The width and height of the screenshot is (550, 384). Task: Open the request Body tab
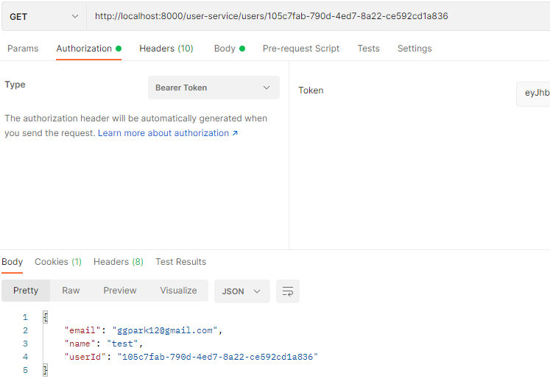pos(230,49)
